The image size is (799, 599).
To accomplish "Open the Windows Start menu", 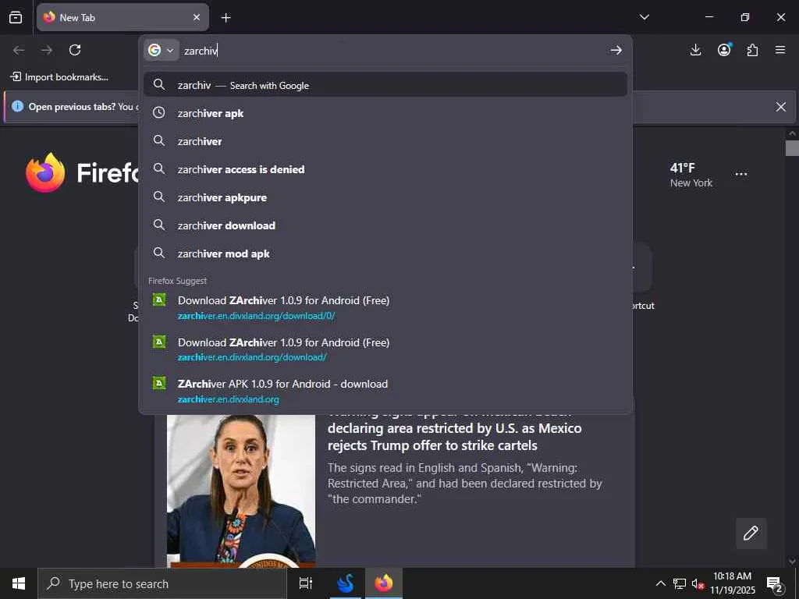I will [19, 583].
